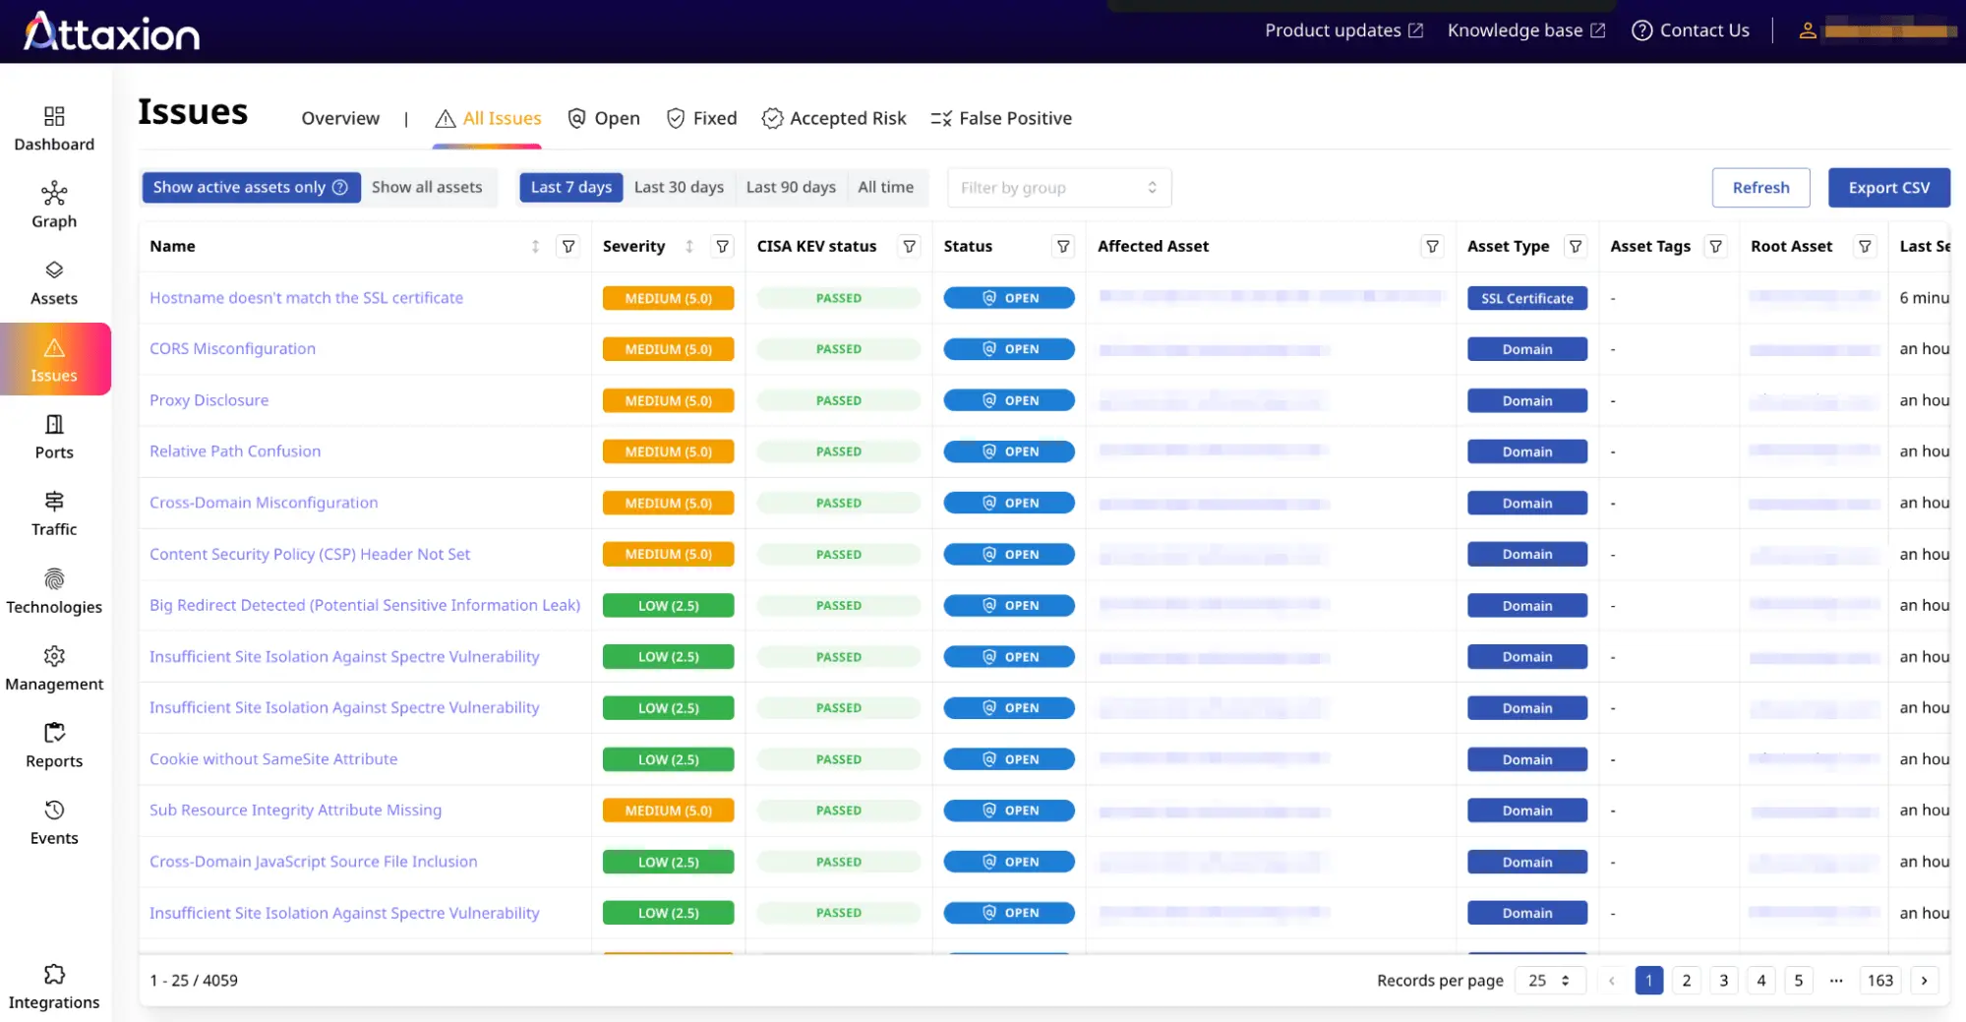
Task: Open Technologies fingerprint icon
Action: [x=54, y=579]
